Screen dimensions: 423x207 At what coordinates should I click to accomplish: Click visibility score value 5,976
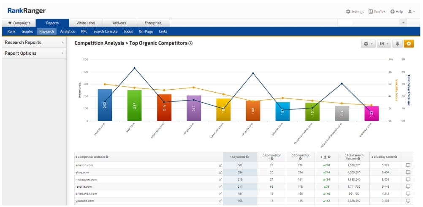[x=385, y=165]
